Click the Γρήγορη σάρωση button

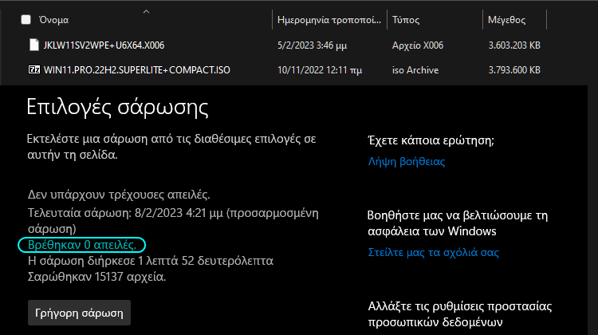pos(79,313)
